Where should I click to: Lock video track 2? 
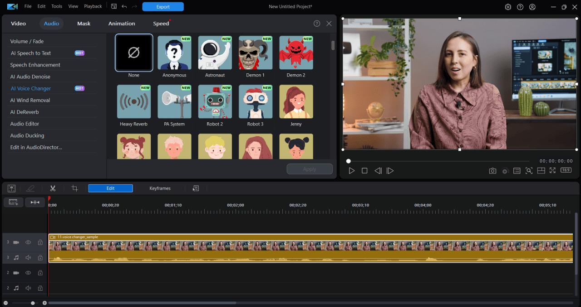(x=40, y=273)
